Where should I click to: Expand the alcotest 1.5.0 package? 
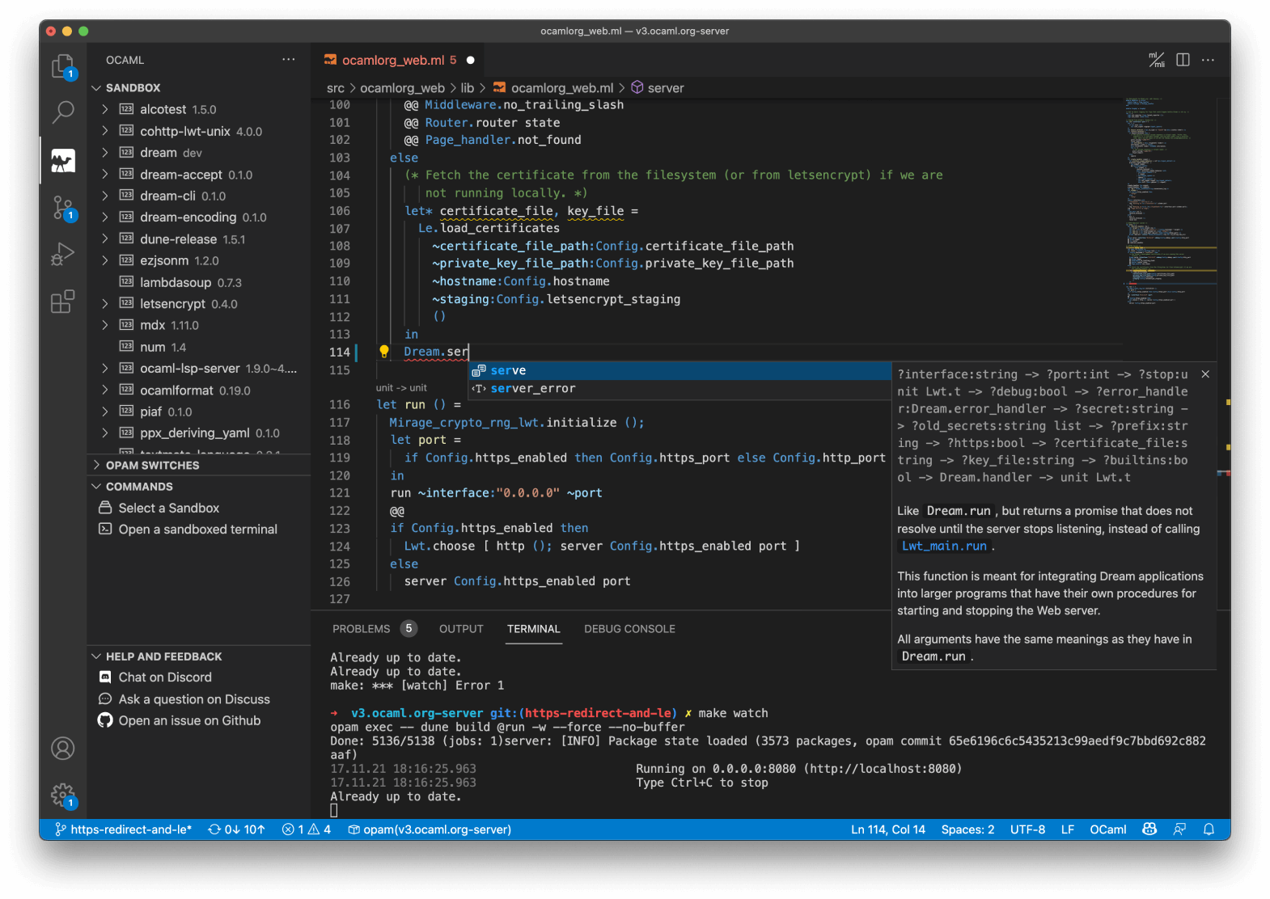[x=105, y=109]
